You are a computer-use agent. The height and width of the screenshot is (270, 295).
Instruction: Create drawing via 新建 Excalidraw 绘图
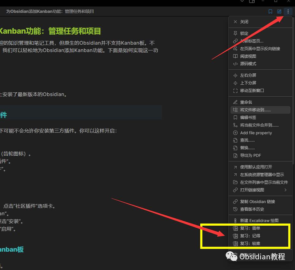pos(260,220)
